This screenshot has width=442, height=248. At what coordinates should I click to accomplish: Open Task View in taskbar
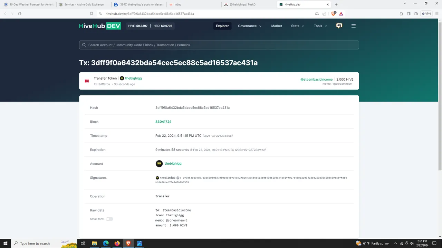pos(83,243)
